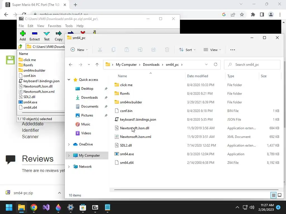This screenshot has height=214, width=286.
Task: Sort by Date modified column header
Action: 197,76
